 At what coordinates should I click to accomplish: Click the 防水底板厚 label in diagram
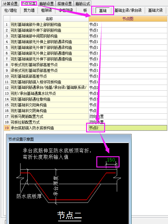[29, 196]
